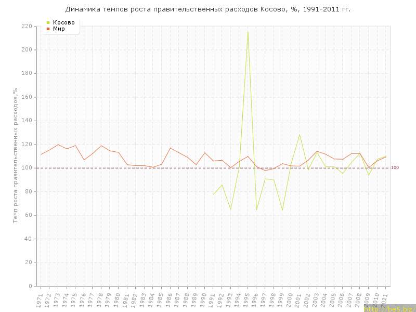Click the red 100 reference line label
The image size is (416, 312).
tap(395, 167)
